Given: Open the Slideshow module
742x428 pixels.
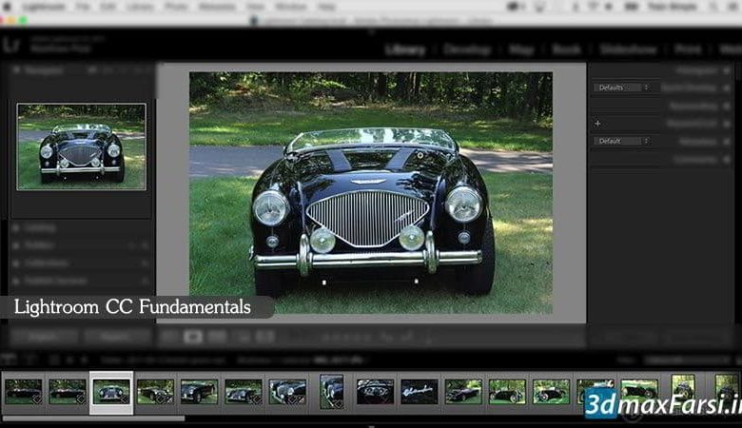Looking at the screenshot, I should coord(628,49).
